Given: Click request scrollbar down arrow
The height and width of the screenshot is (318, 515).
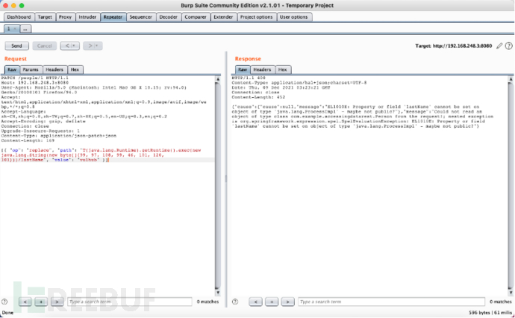Looking at the screenshot, I should [217, 293].
